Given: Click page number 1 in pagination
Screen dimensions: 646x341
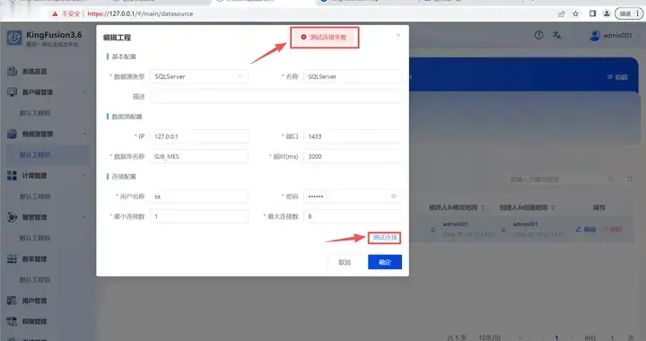Looking at the screenshot, I should click(556, 337).
